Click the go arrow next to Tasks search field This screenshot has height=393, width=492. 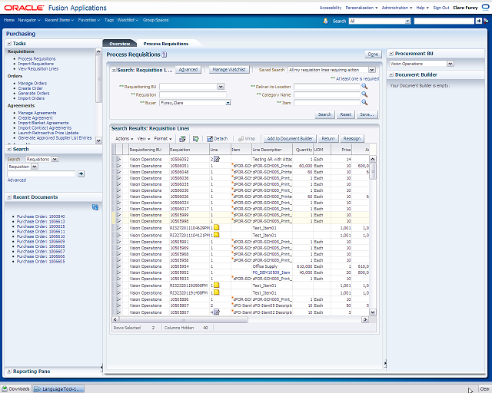81,173
